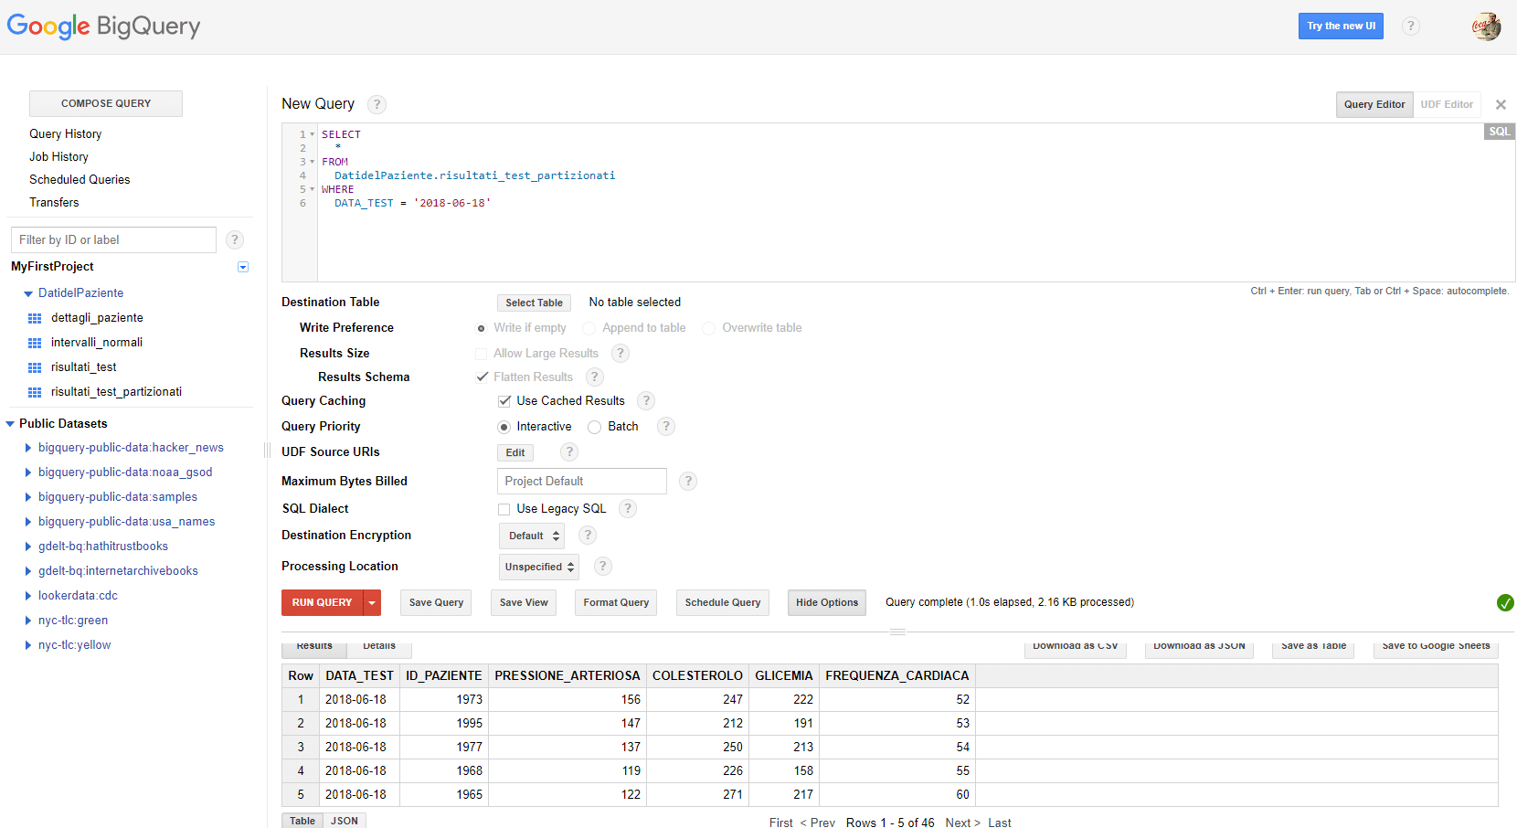Click editor/results pane divider handle

(x=897, y=632)
